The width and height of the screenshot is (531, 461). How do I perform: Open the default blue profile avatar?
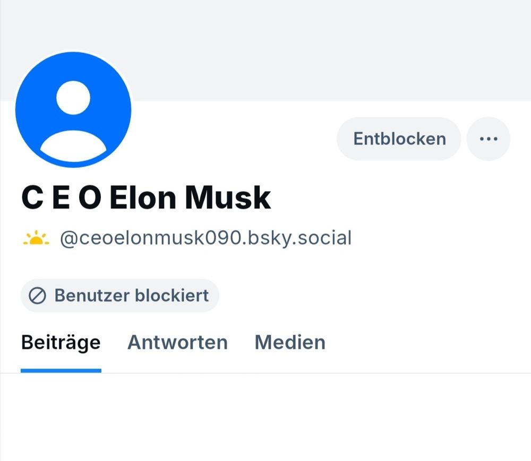[73, 109]
